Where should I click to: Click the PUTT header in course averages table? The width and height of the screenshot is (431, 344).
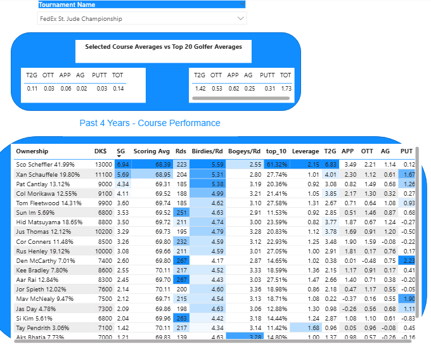[100, 75]
